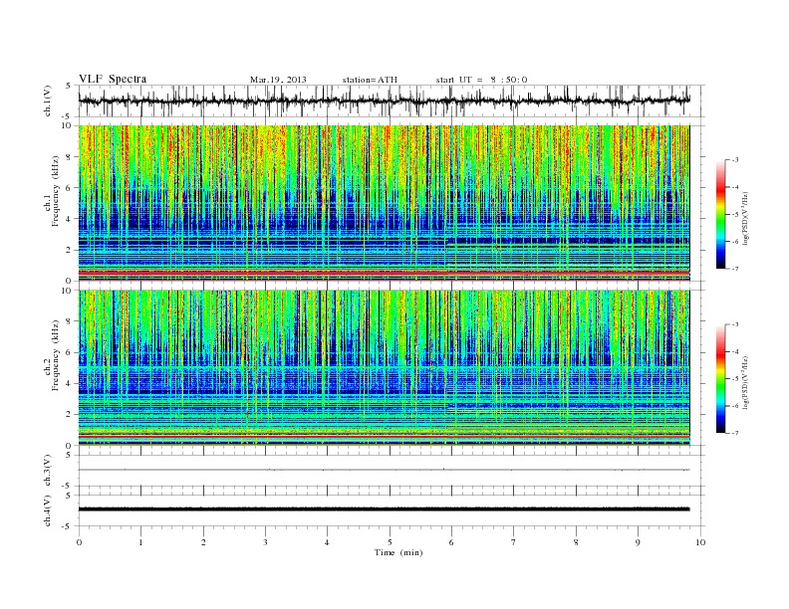
Task: Click the ch.1 color bar 'log(PSD)(V²/Hz)' label
Action: click(x=745, y=218)
